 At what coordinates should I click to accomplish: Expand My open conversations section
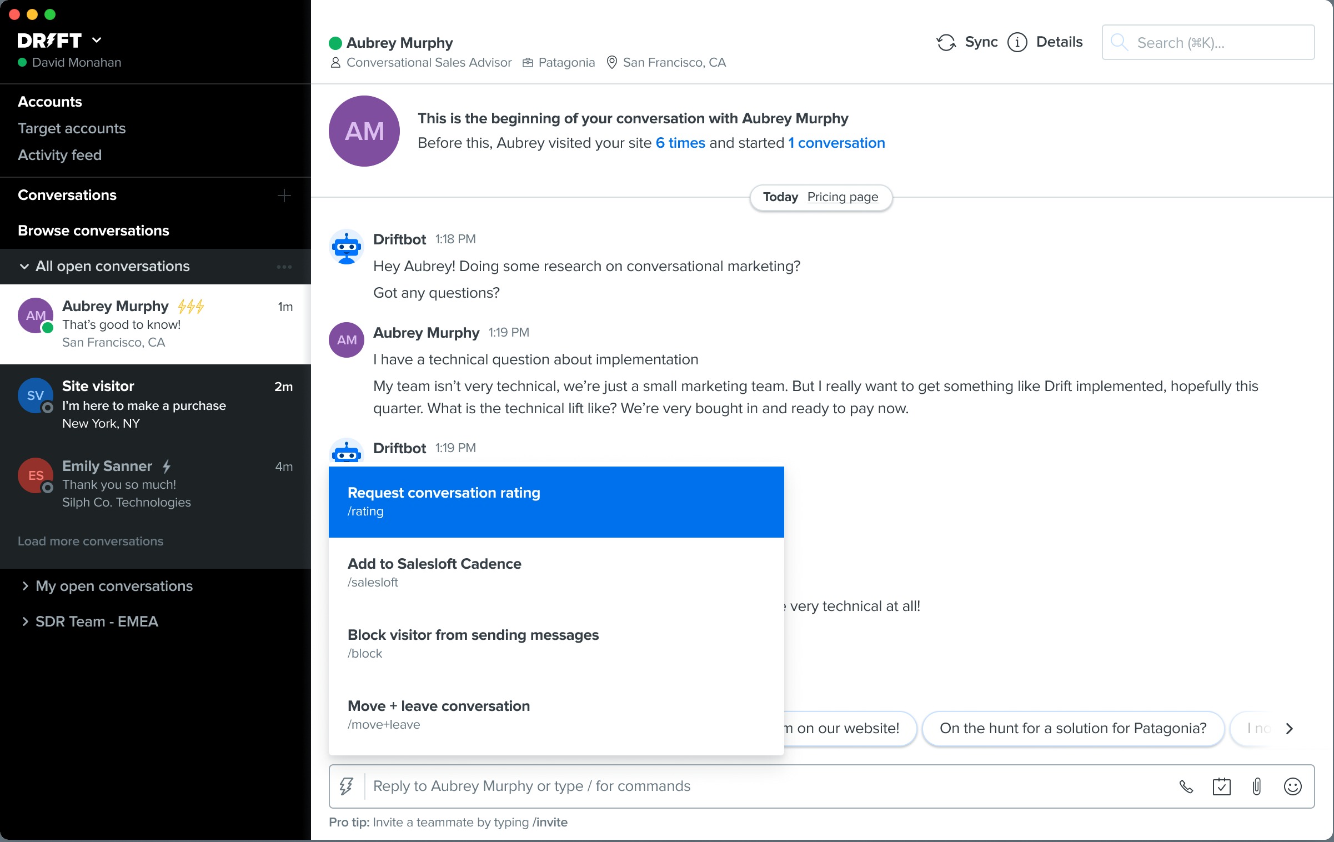[x=24, y=586]
